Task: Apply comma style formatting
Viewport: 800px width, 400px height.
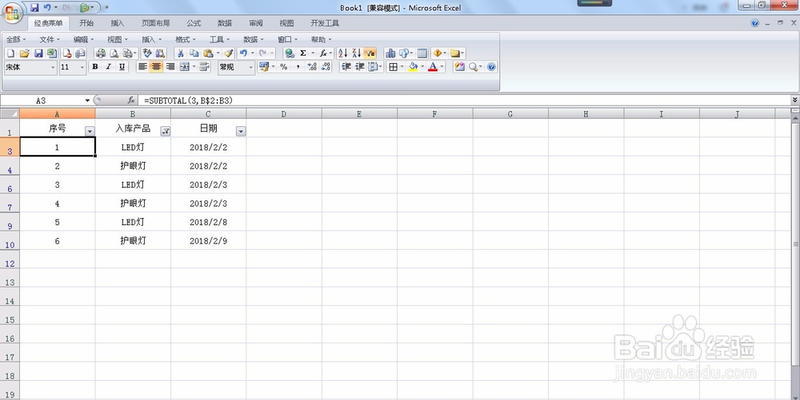Action: click(298, 67)
